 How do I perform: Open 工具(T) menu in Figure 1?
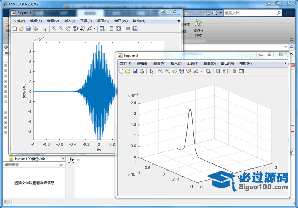pyautogui.click(x=86, y=21)
